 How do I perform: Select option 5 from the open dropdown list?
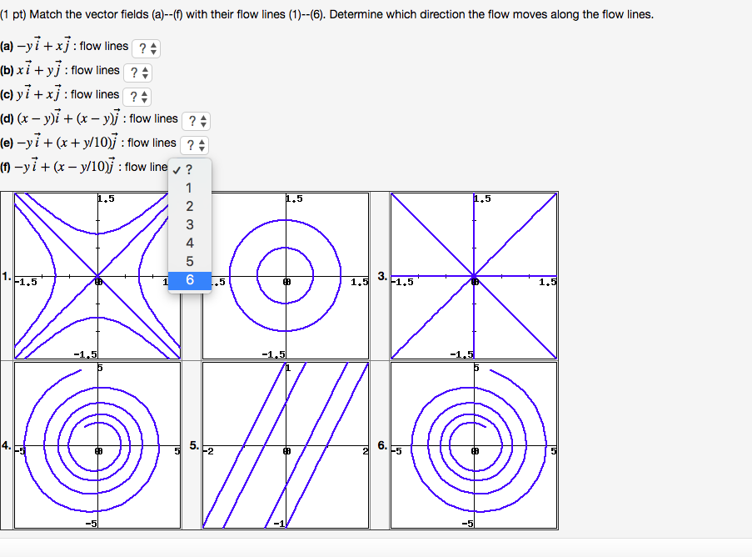189,262
